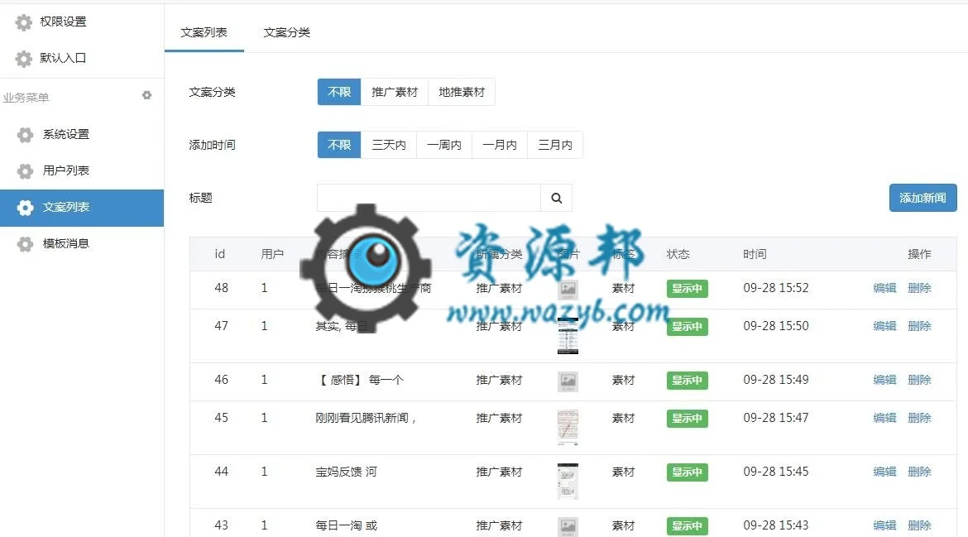Open the screenshot thumbnail in row 44
This screenshot has height=537, width=968.
tap(568, 482)
